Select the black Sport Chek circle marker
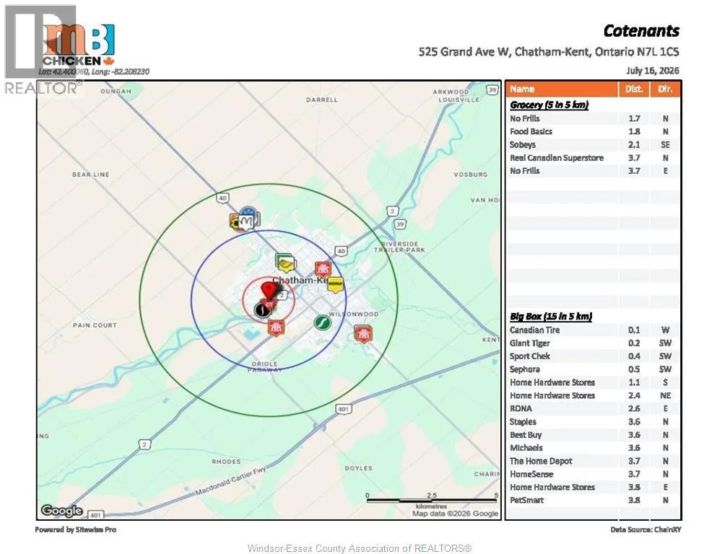The image size is (717, 554). pyautogui.click(x=262, y=310)
